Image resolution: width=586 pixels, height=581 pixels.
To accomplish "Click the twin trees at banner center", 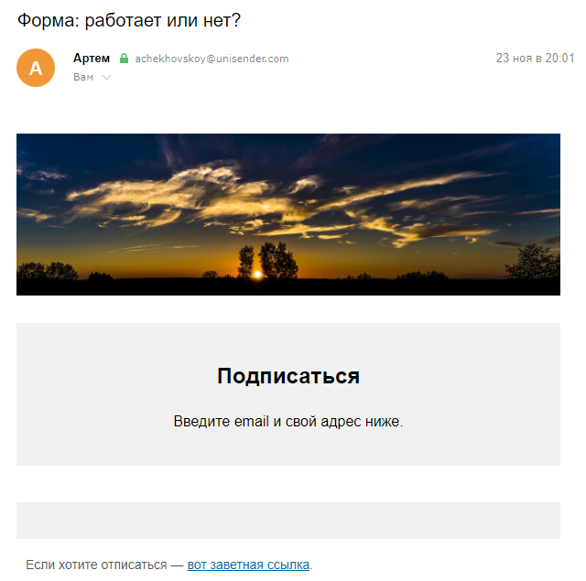I will click(268, 260).
